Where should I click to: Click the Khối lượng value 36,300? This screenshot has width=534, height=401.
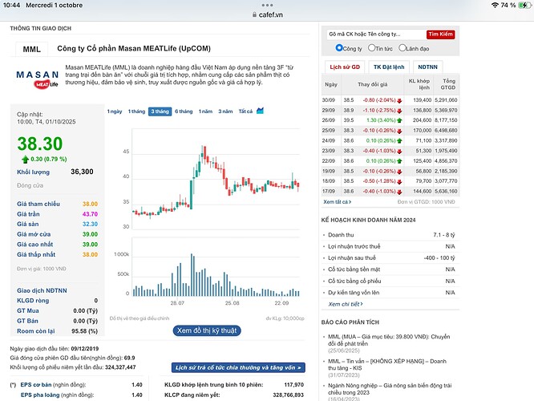click(82, 172)
